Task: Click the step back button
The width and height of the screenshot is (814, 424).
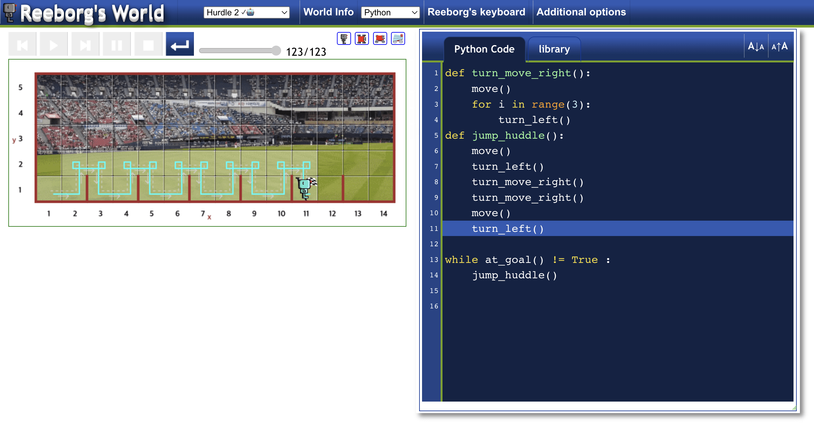Action: click(22, 45)
